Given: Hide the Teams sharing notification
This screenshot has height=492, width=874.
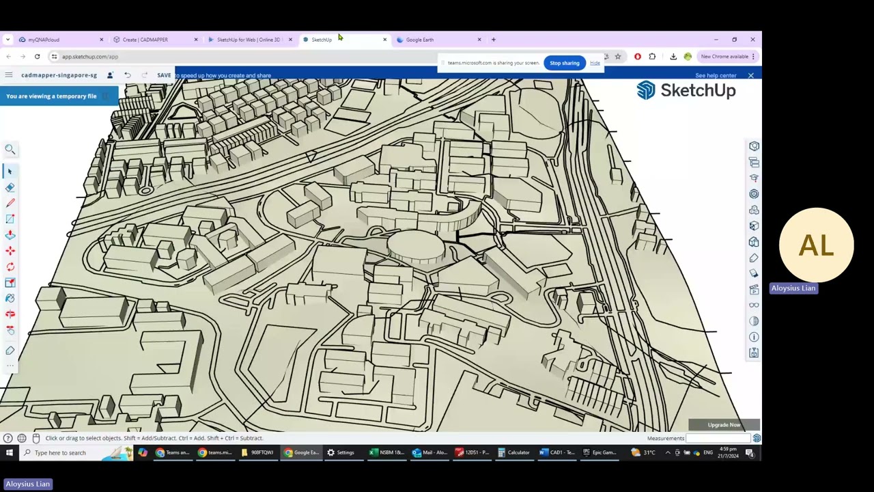Looking at the screenshot, I should [595, 63].
